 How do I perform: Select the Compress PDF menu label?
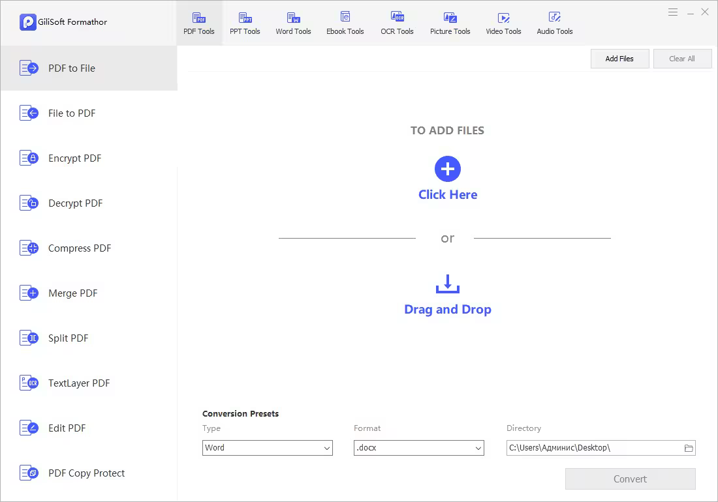(x=80, y=248)
